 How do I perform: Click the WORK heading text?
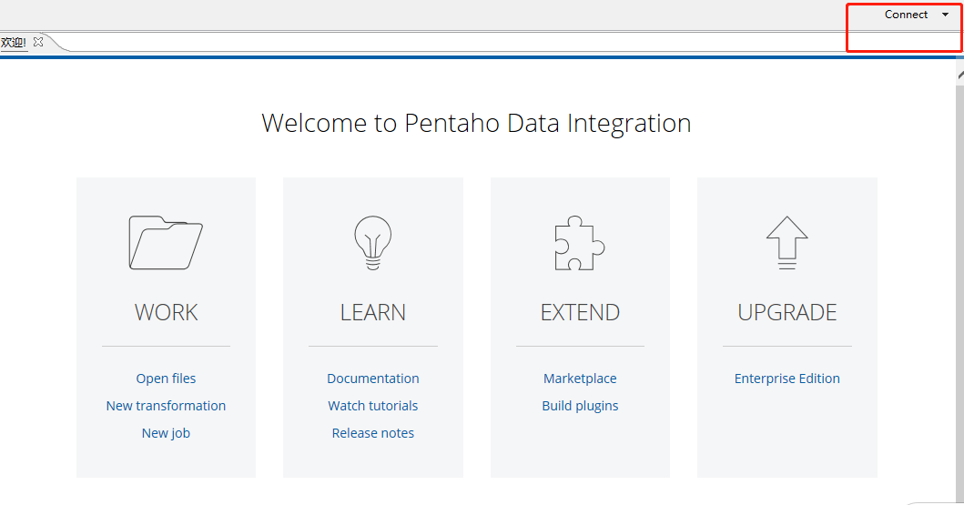(x=166, y=312)
